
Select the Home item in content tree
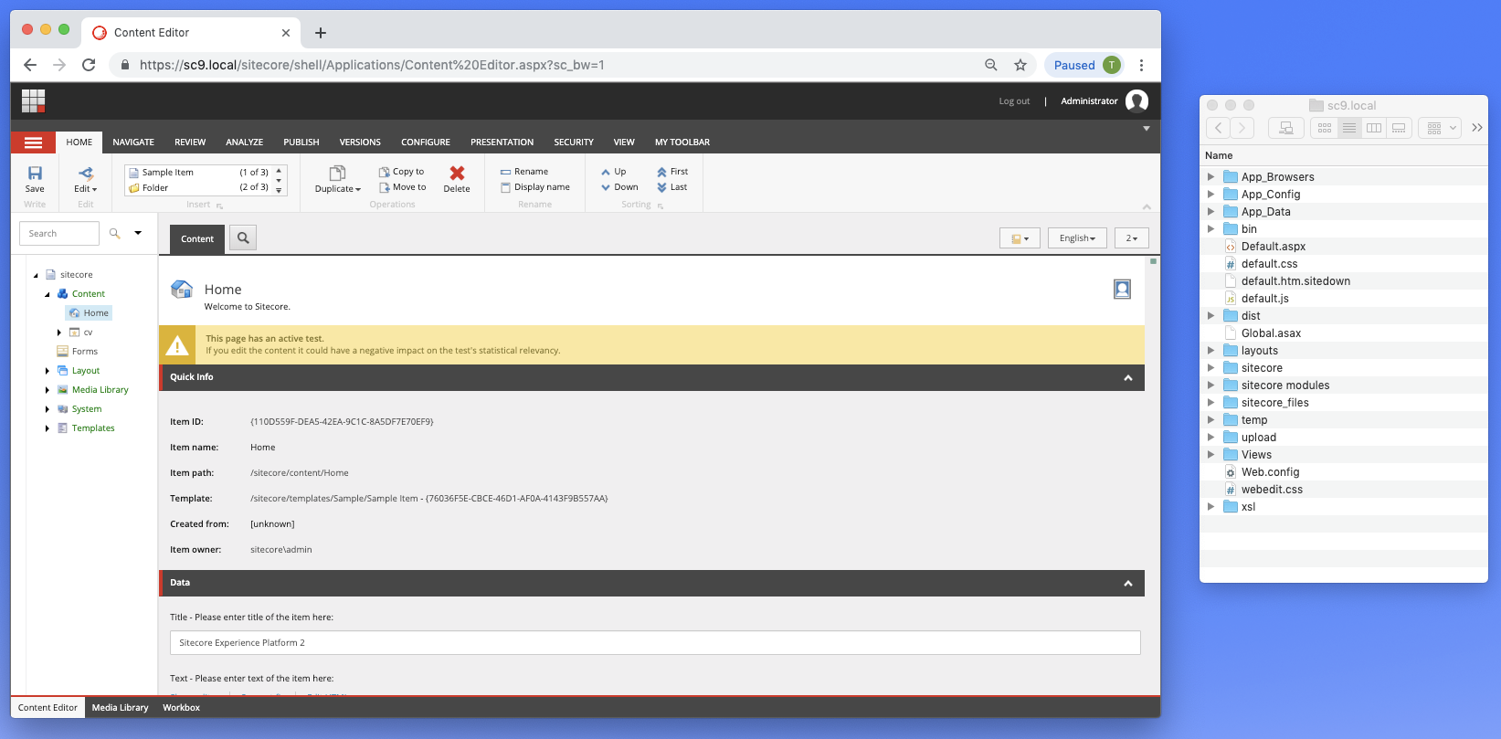point(90,313)
